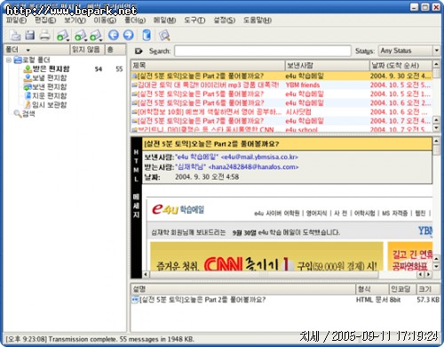Click the MS 자격증 link in email
Image resolution: width=444 pixels, height=347 pixels.
(394, 213)
